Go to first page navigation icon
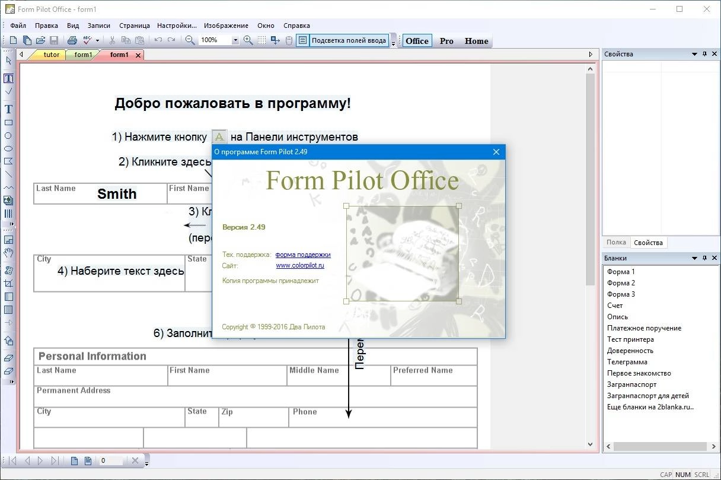Viewport: 721px width, 480px height. (x=12, y=460)
